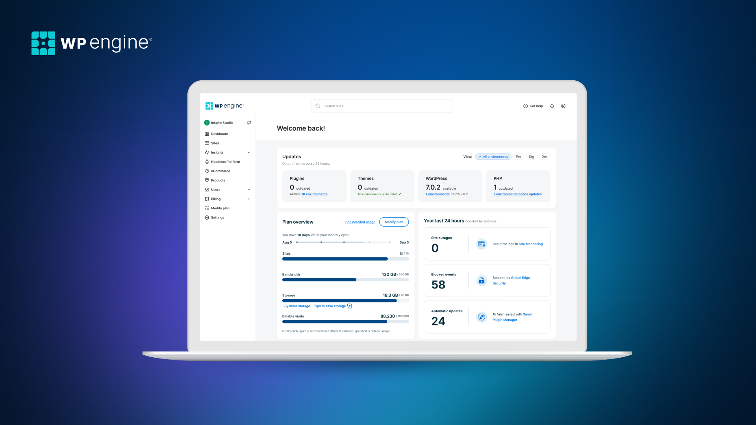
Task: Select the Dev environment filter
Action: [x=544, y=157]
